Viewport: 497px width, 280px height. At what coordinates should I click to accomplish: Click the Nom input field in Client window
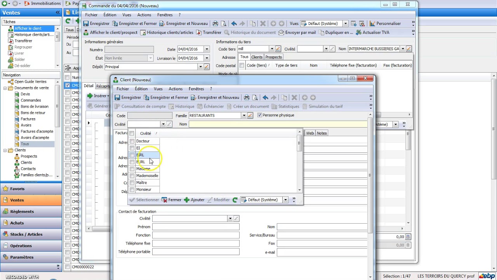[278, 124]
